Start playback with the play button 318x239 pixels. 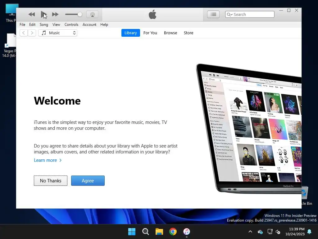[x=43, y=14]
